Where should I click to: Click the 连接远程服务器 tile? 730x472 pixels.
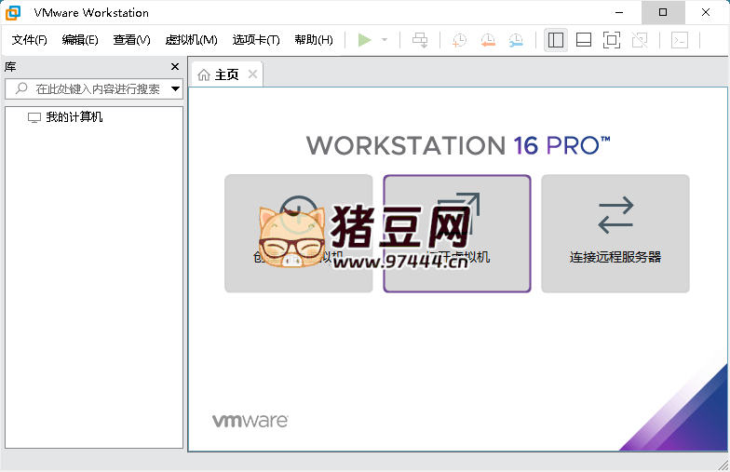point(615,234)
